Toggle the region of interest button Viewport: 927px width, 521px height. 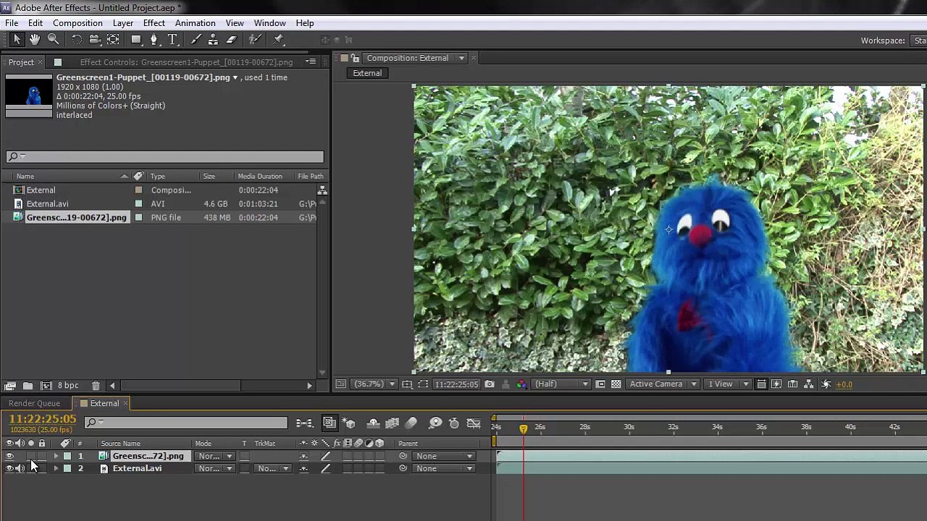(600, 384)
